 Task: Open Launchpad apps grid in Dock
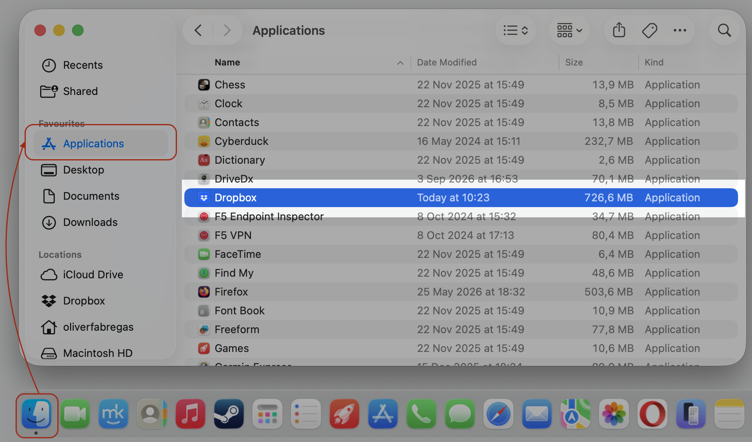(267, 414)
